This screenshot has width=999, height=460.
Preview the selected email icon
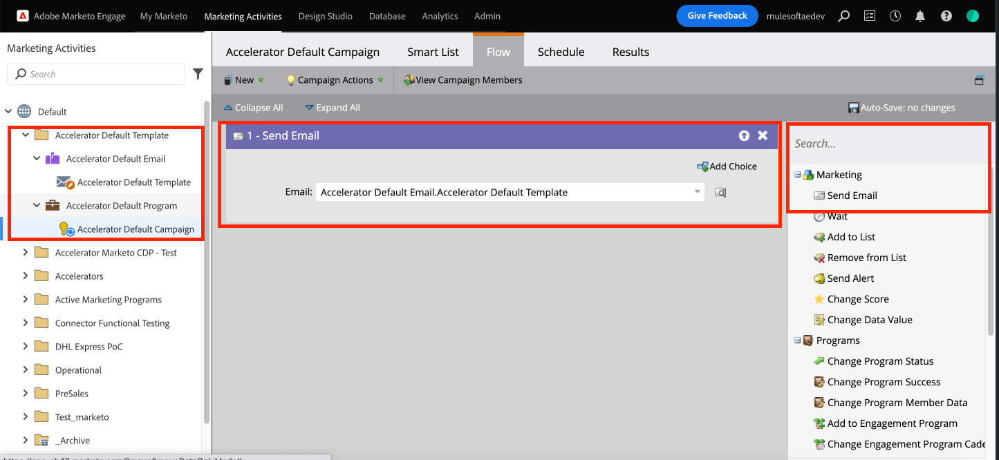tap(720, 193)
